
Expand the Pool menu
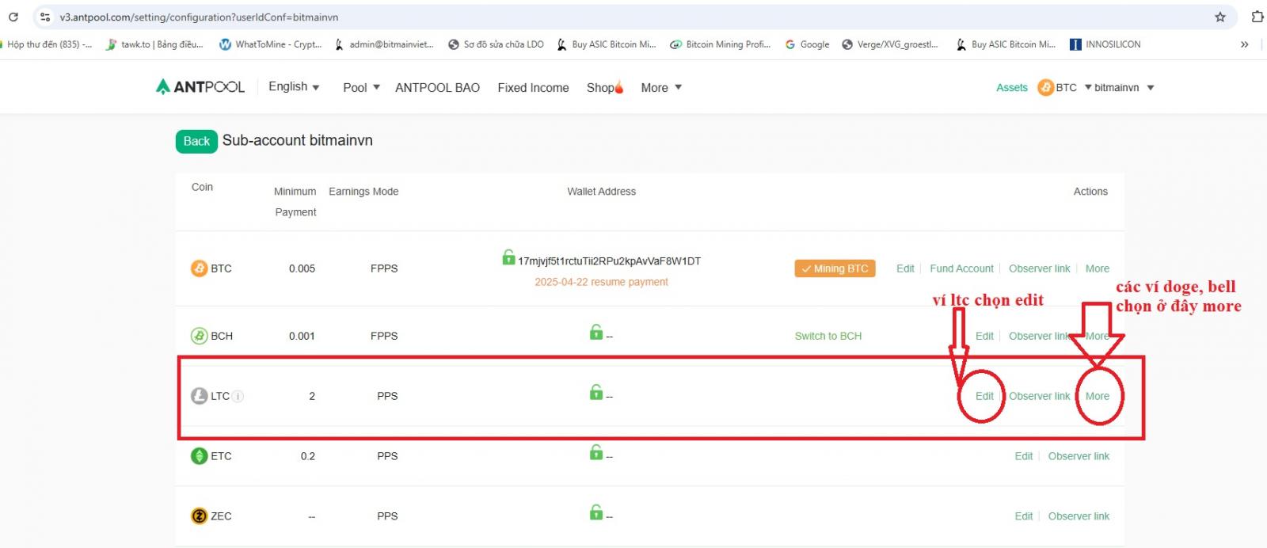(x=361, y=88)
